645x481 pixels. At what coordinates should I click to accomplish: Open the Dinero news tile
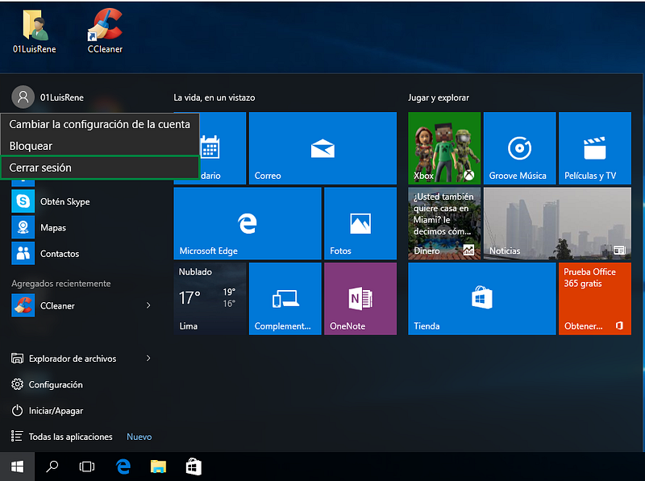[444, 223]
